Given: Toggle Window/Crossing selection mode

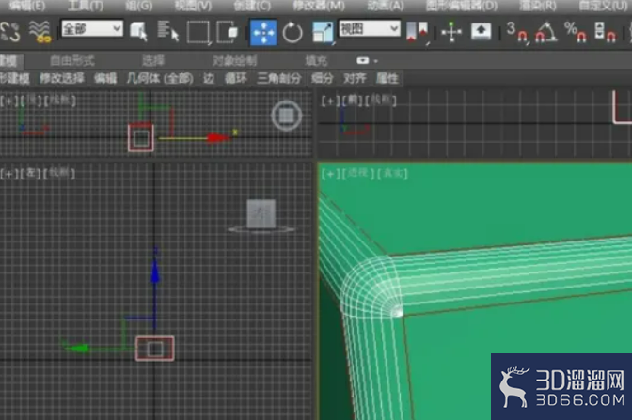Looking at the screenshot, I should pyautogui.click(x=228, y=32).
